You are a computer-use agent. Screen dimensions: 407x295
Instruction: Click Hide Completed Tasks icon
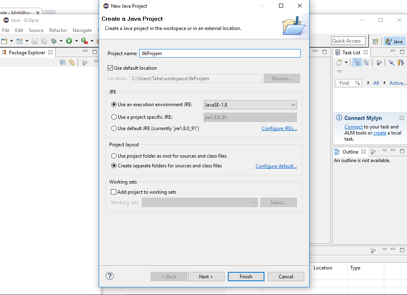391,62
